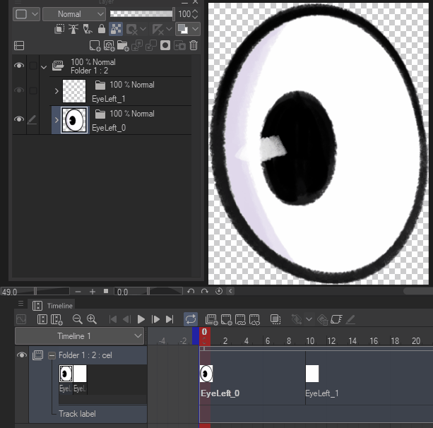The image size is (433, 428).
Task: Toggle visibility of Folder 1 : 2 : cel track
Action: tap(22, 355)
